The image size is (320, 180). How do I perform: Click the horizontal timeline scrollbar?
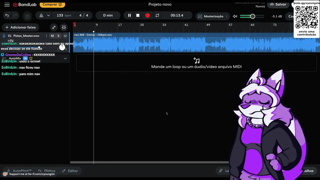pos(149,162)
